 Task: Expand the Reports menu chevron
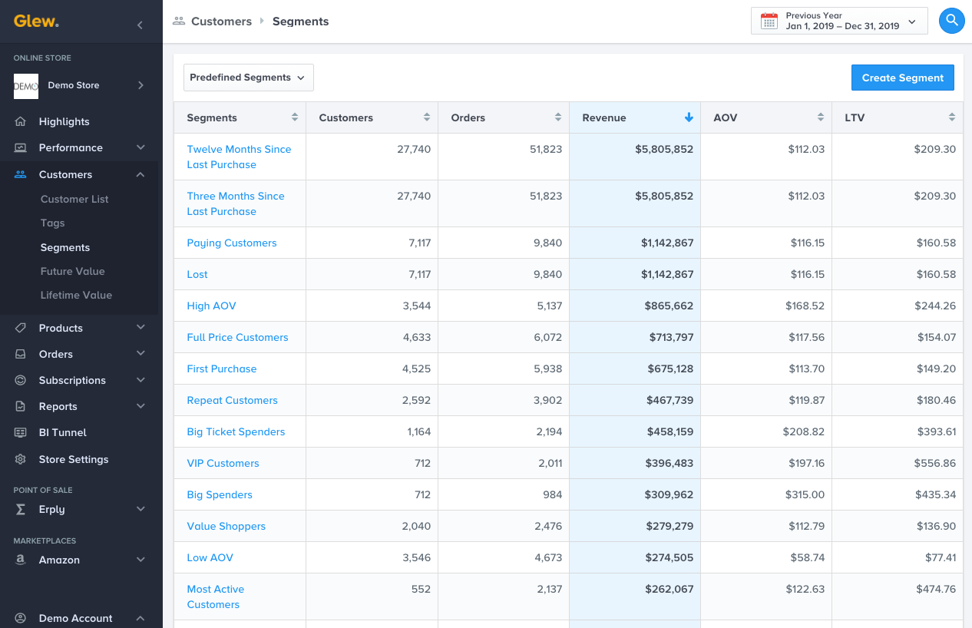pos(141,406)
